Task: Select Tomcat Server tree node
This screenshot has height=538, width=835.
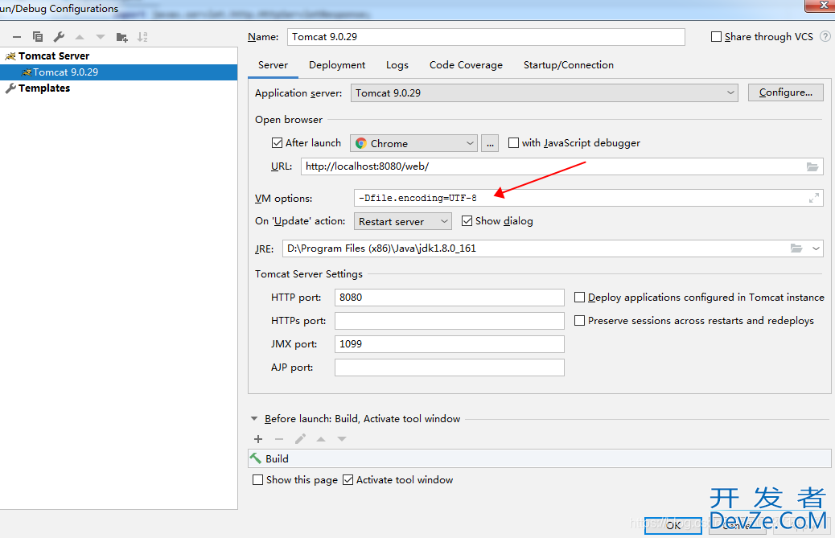Action: [54, 55]
